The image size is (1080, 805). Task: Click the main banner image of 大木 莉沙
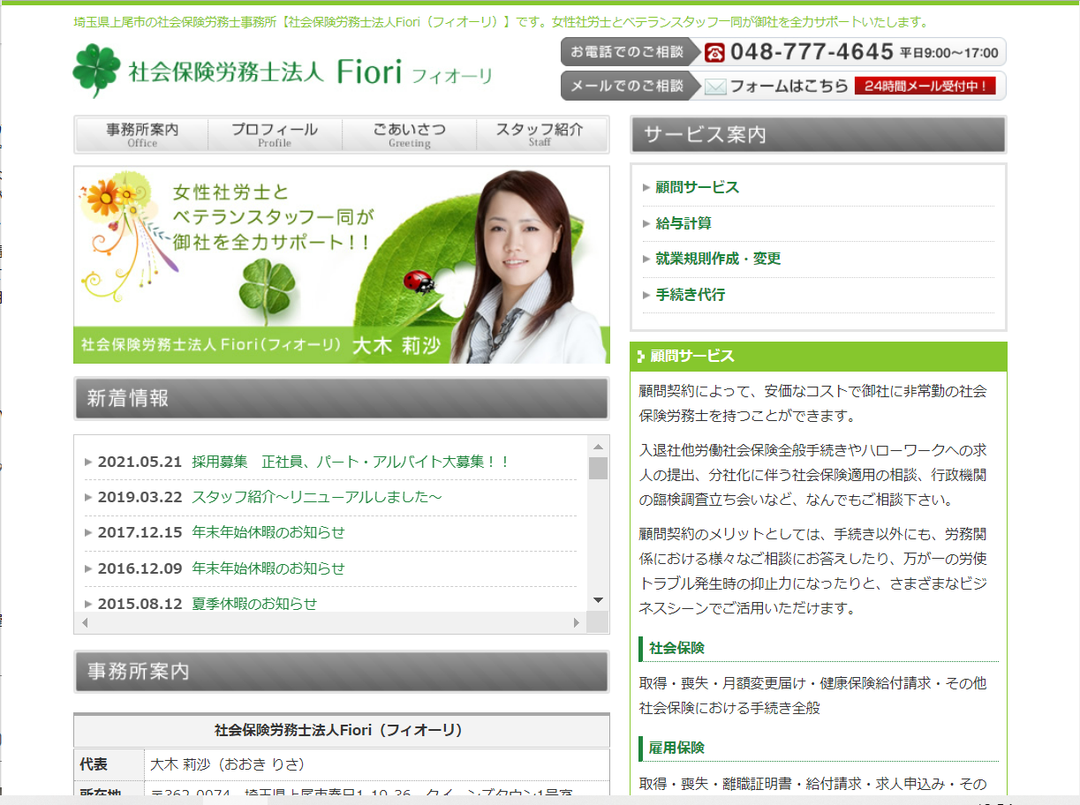341,265
